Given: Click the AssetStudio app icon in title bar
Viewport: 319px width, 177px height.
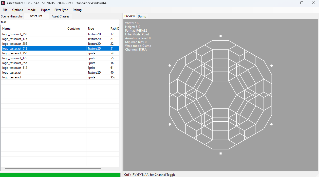Looking at the screenshot, I should 3,3.
